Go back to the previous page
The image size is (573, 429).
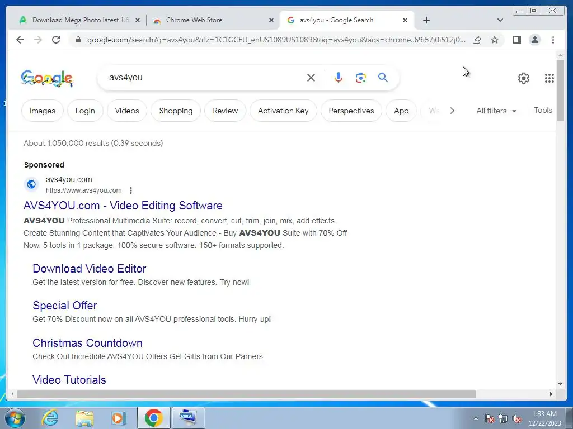[20, 40]
